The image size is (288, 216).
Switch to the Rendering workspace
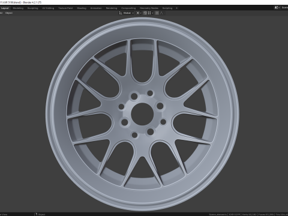[112, 8]
